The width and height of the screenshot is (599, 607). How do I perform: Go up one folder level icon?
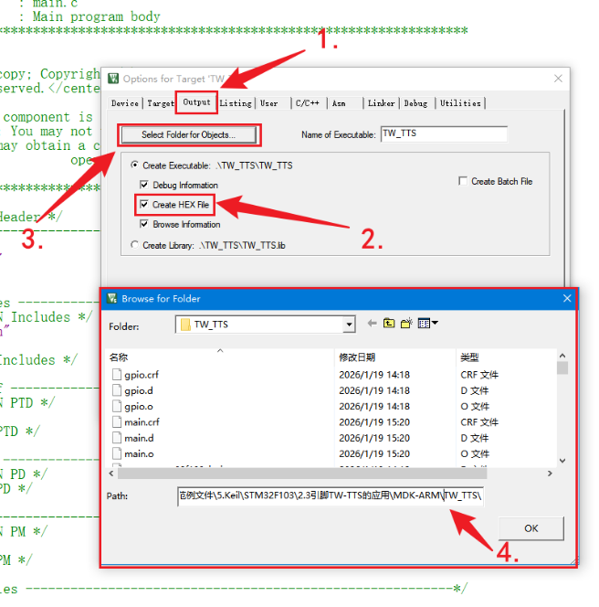[389, 324]
